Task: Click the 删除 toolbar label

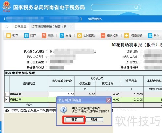Action: click(51, 36)
